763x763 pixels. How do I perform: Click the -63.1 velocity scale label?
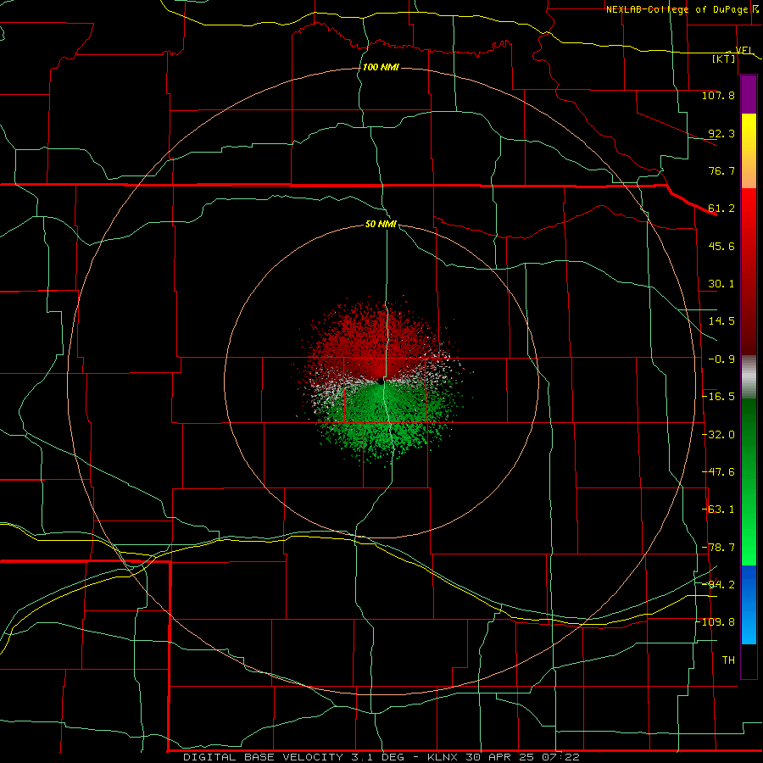tap(718, 510)
